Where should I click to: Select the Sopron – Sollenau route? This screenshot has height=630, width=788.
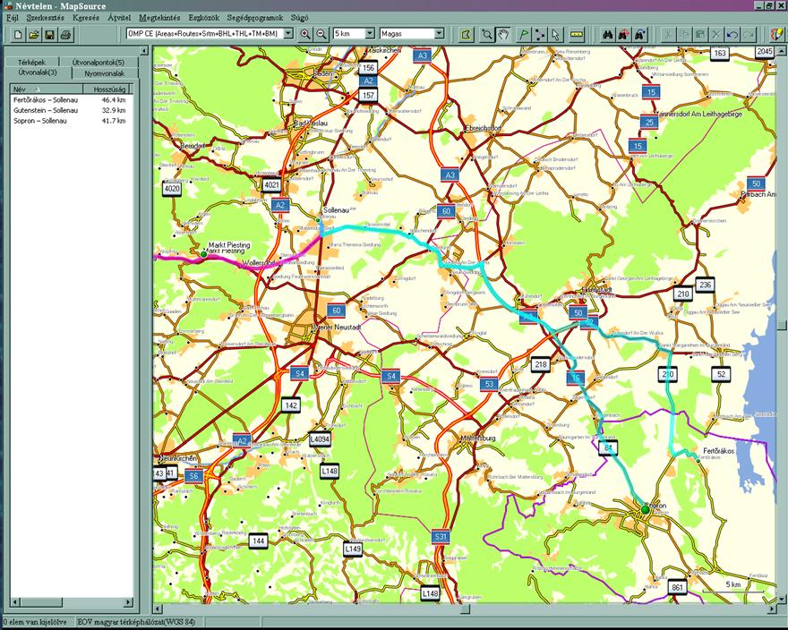click(x=39, y=121)
